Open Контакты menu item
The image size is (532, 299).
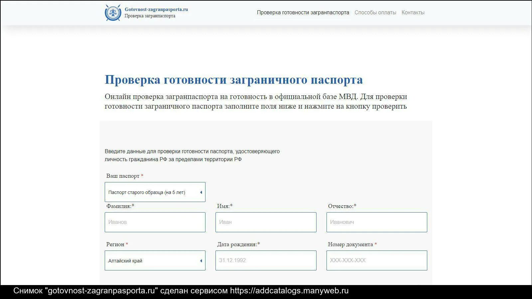click(413, 13)
